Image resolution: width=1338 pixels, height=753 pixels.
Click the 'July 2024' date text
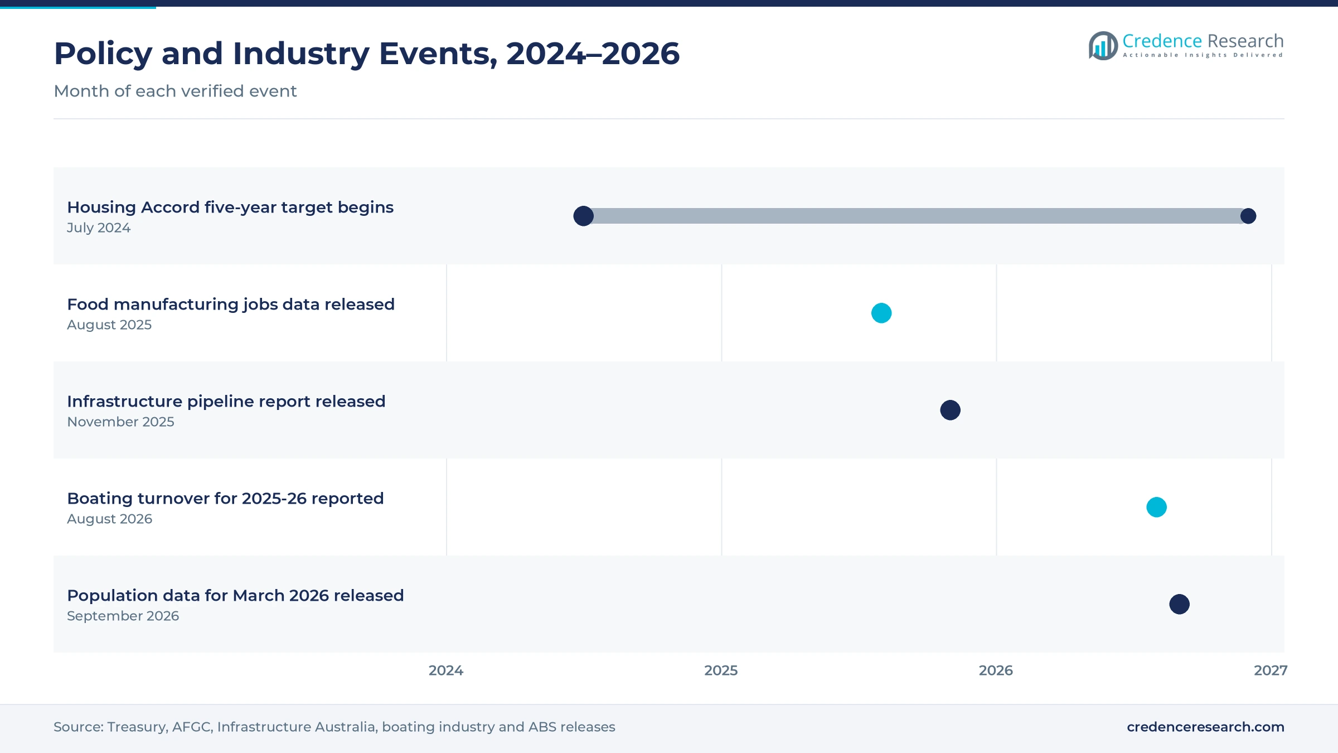coord(99,228)
